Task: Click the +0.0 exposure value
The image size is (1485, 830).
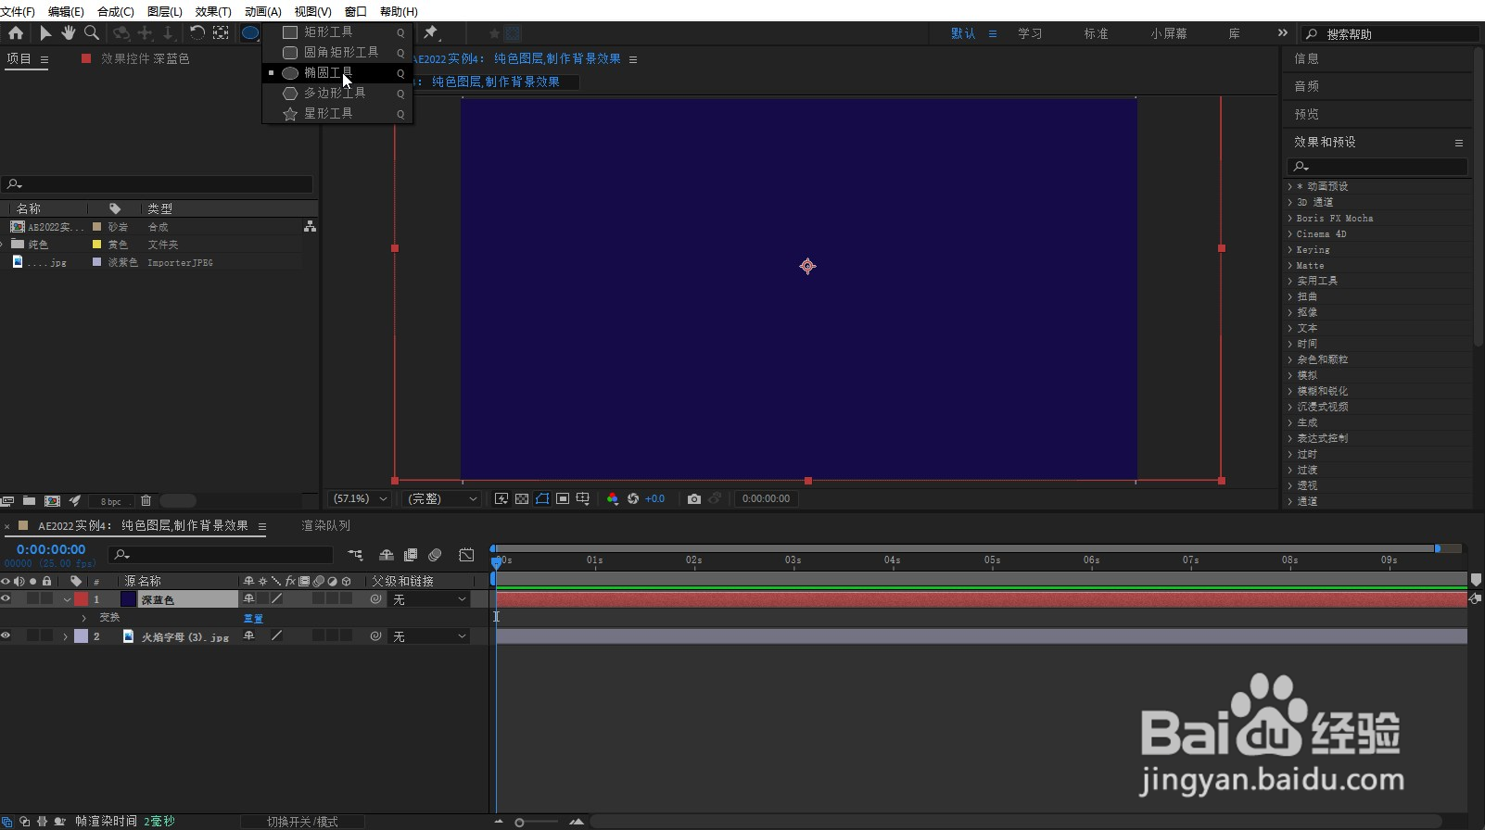Action: [654, 498]
